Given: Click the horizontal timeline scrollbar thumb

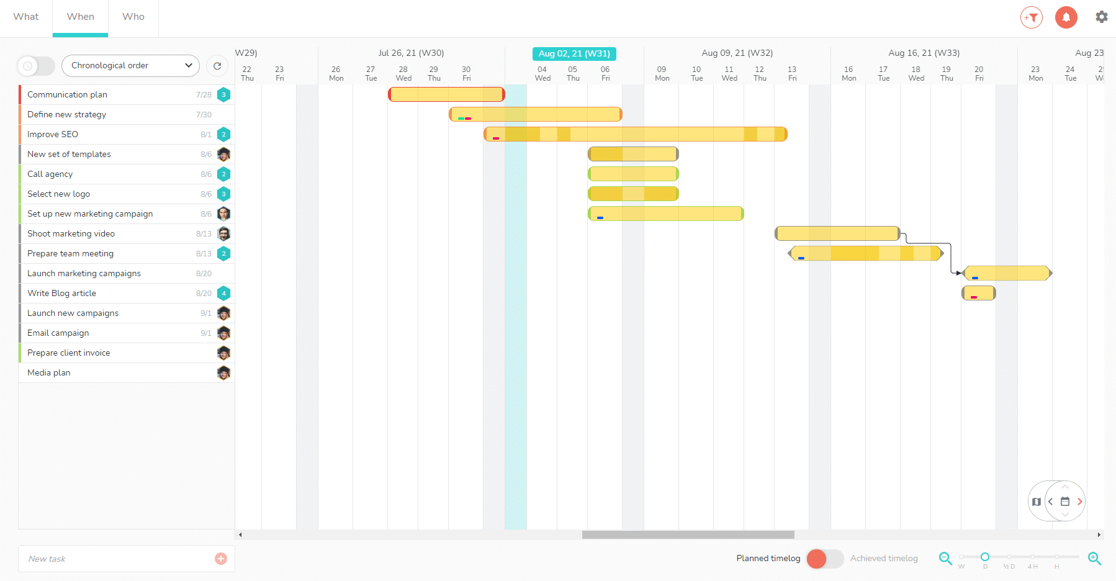Looking at the screenshot, I should click(x=688, y=534).
